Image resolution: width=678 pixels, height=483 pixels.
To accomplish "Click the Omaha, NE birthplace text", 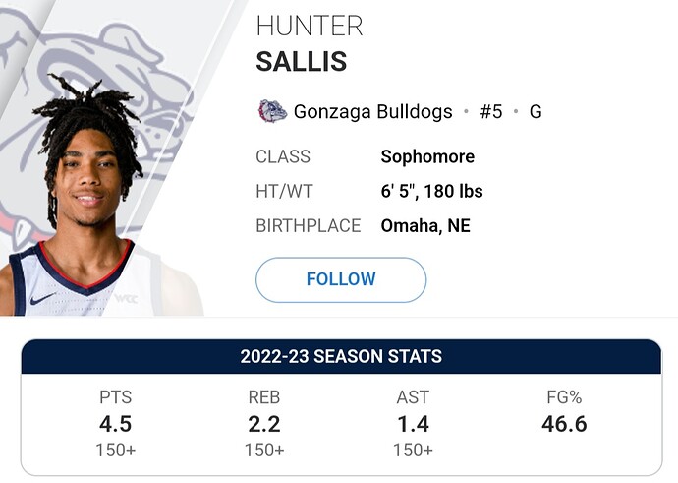I will (x=425, y=225).
